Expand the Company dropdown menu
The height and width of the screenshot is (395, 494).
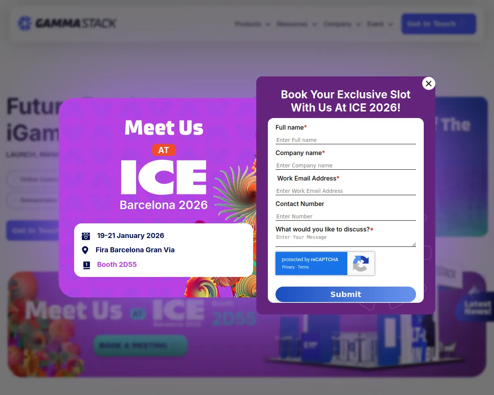(342, 24)
